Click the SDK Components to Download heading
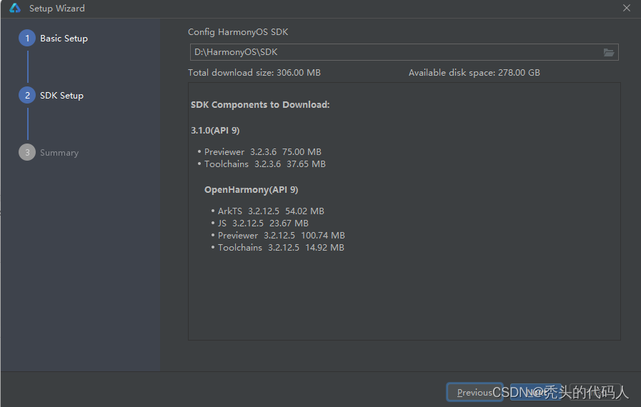This screenshot has width=641, height=407. [x=260, y=105]
